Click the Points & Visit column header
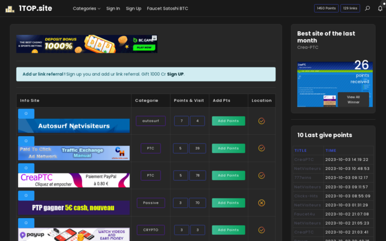386x241 pixels. click(x=189, y=101)
